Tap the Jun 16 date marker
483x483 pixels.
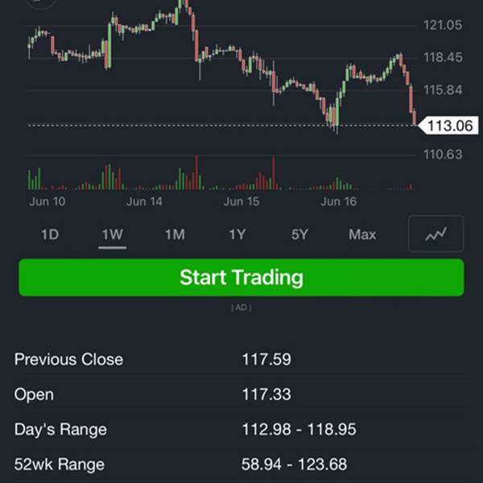click(x=338, y=201)
